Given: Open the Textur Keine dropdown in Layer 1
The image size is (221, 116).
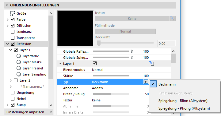Looking at the screenshot, I should (x=96, y=100).
